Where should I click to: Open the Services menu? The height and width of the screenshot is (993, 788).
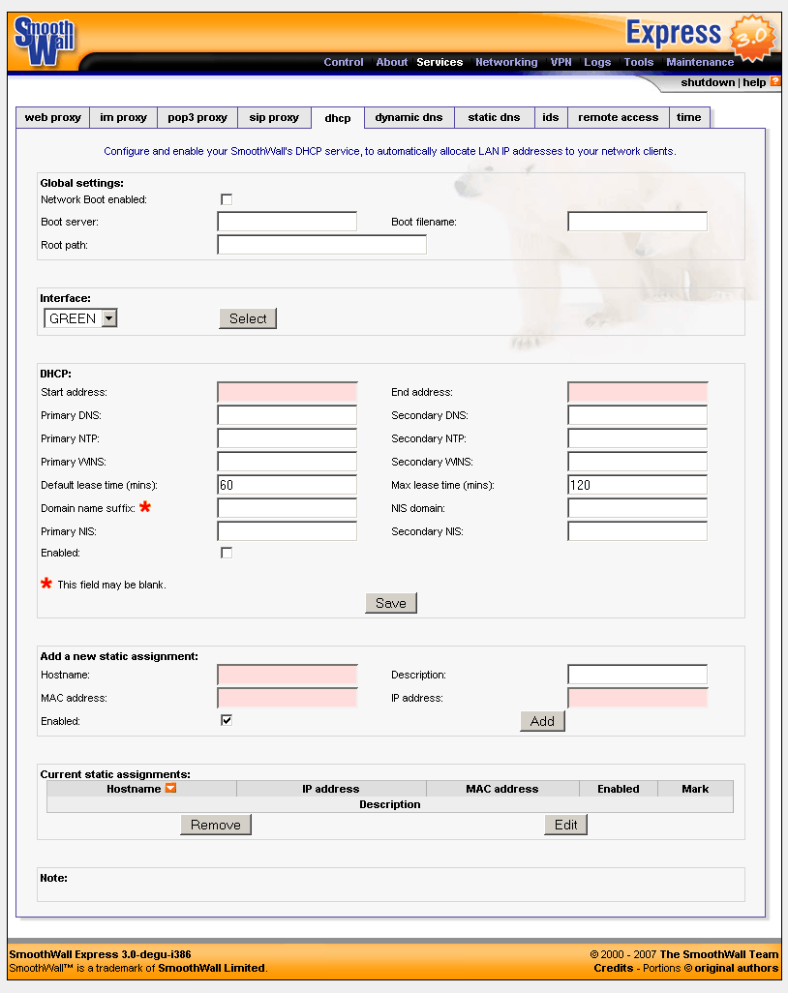[x=439, y=62]
